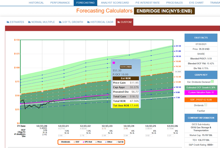The image size is (220, 148).
Task: Click the Company Information panel header
Action: [x=201, y=118]
